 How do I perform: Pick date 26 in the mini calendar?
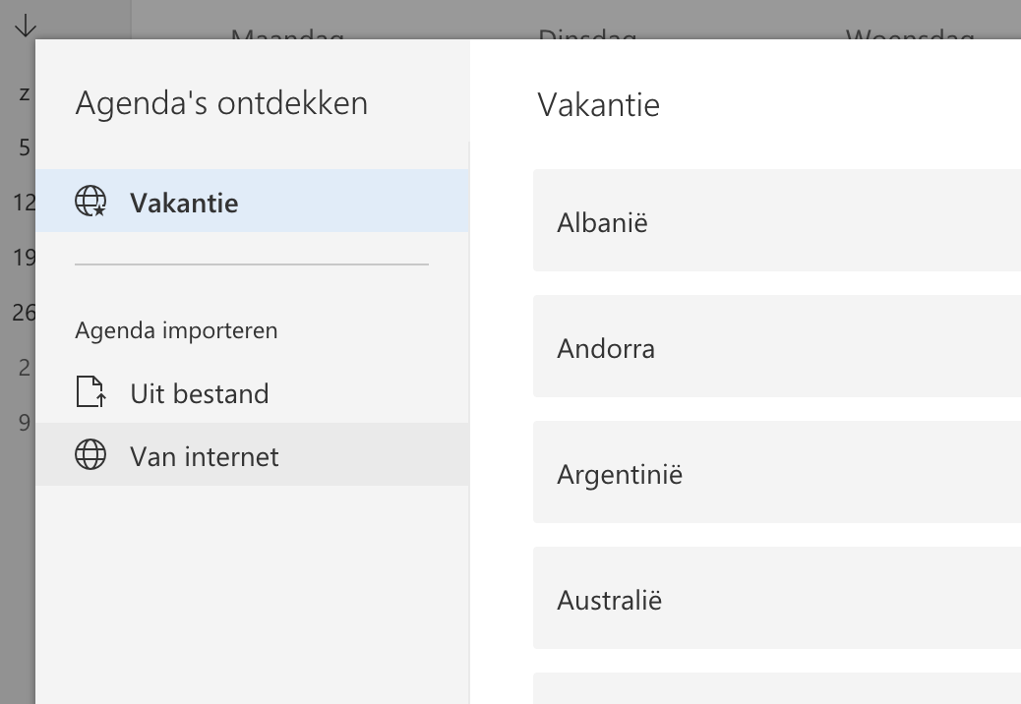(x=25, y=313)
